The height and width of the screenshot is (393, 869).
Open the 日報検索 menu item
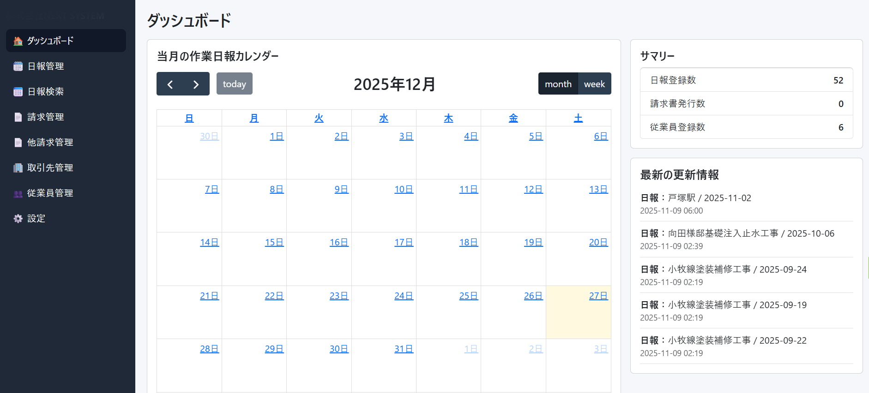pyautogui.click(x=46, y=92)
